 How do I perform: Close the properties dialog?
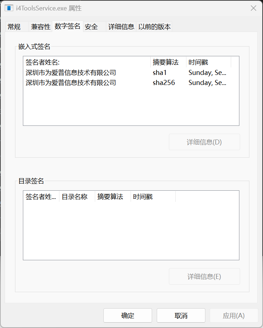coord(253,8)
